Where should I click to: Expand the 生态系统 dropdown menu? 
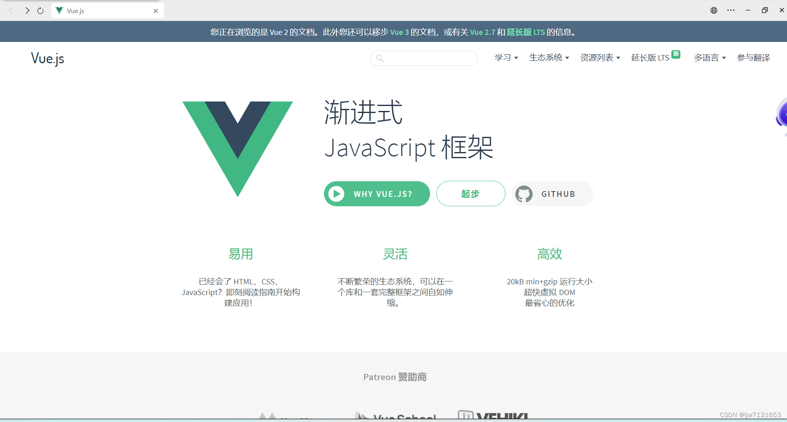(x=549, y=58)
